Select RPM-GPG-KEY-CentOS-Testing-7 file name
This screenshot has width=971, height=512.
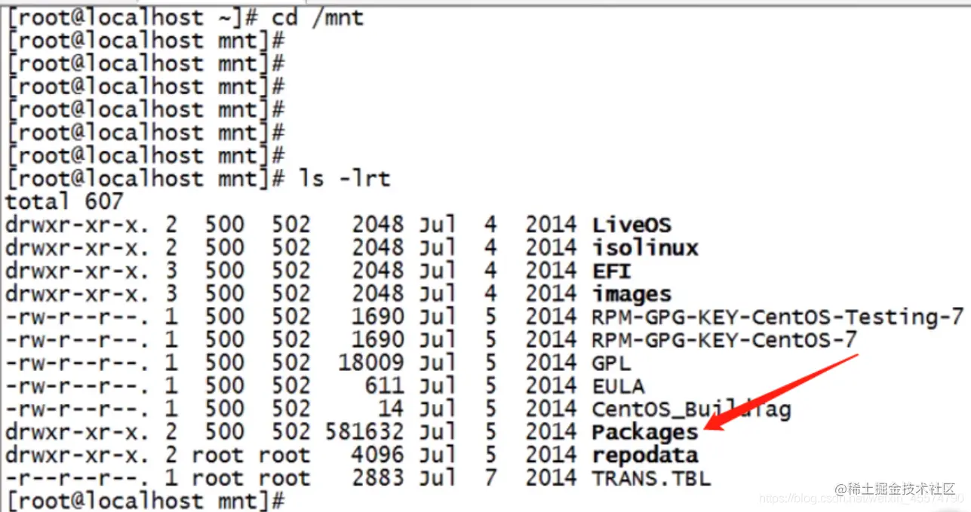point(778,317)
